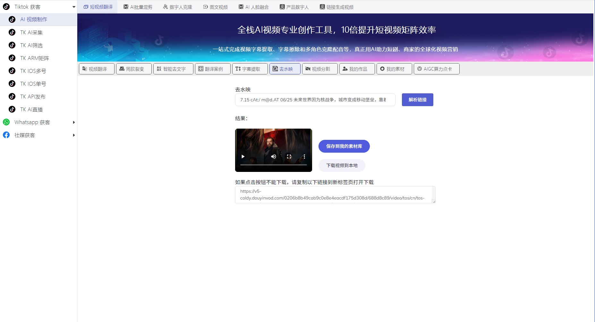Click the download link text field

pyautogui.click(x=335, y=195)
